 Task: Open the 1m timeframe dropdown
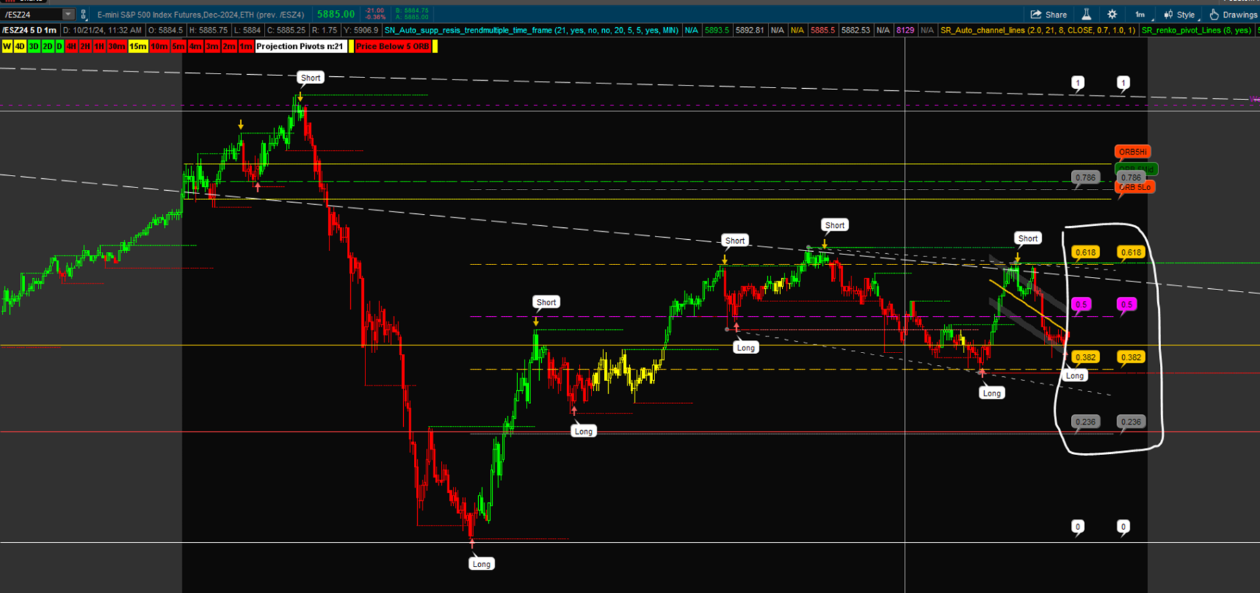point(1142,15)
